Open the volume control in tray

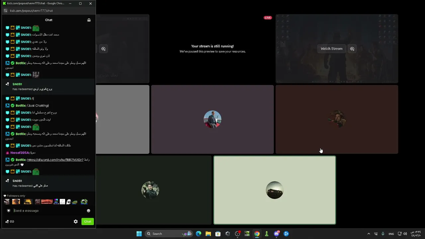point(405,234)
